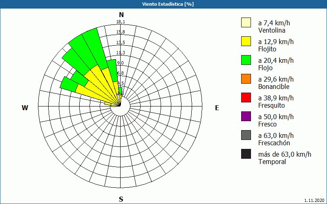
Task: Click the 13,5 scale value
Action: (x=121, y=43)
